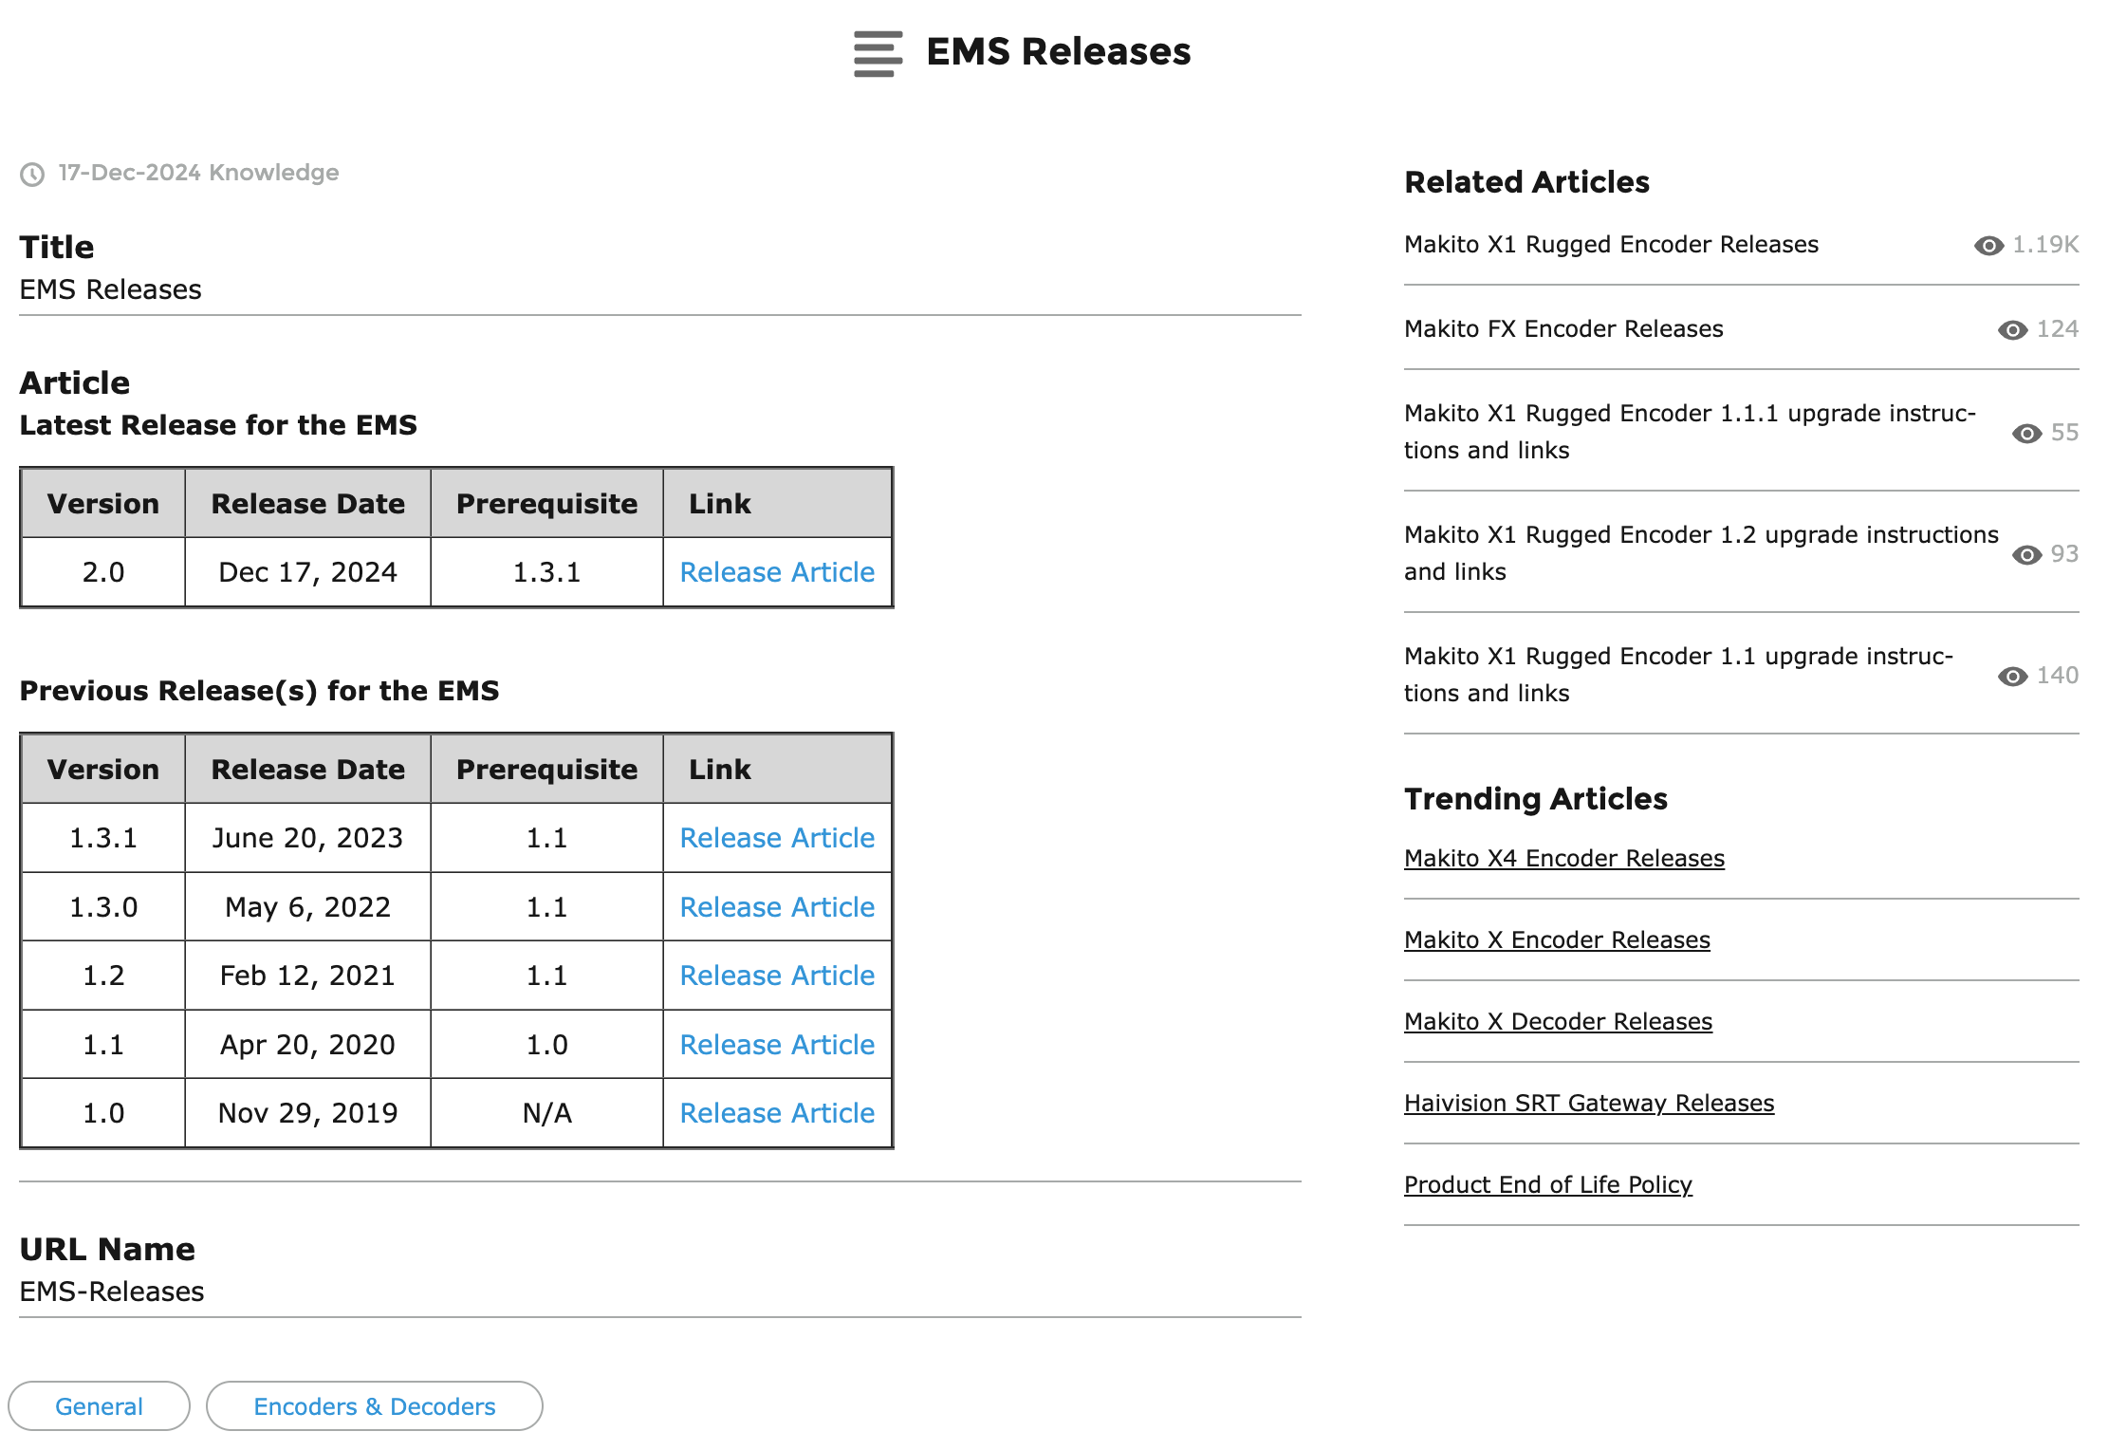Open Makito X1 Rugged Encoder 1.1.1 upgrade instructions

coord(1690,432)
